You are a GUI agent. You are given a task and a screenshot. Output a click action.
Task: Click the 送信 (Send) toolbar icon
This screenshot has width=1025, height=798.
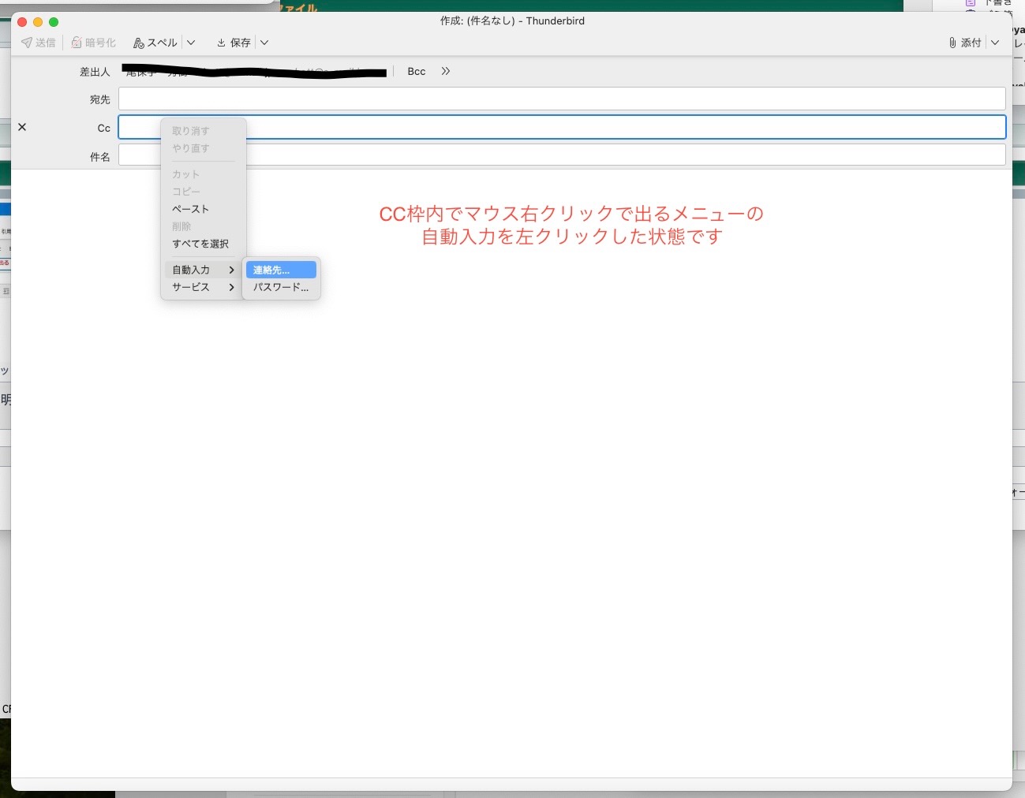28,43
